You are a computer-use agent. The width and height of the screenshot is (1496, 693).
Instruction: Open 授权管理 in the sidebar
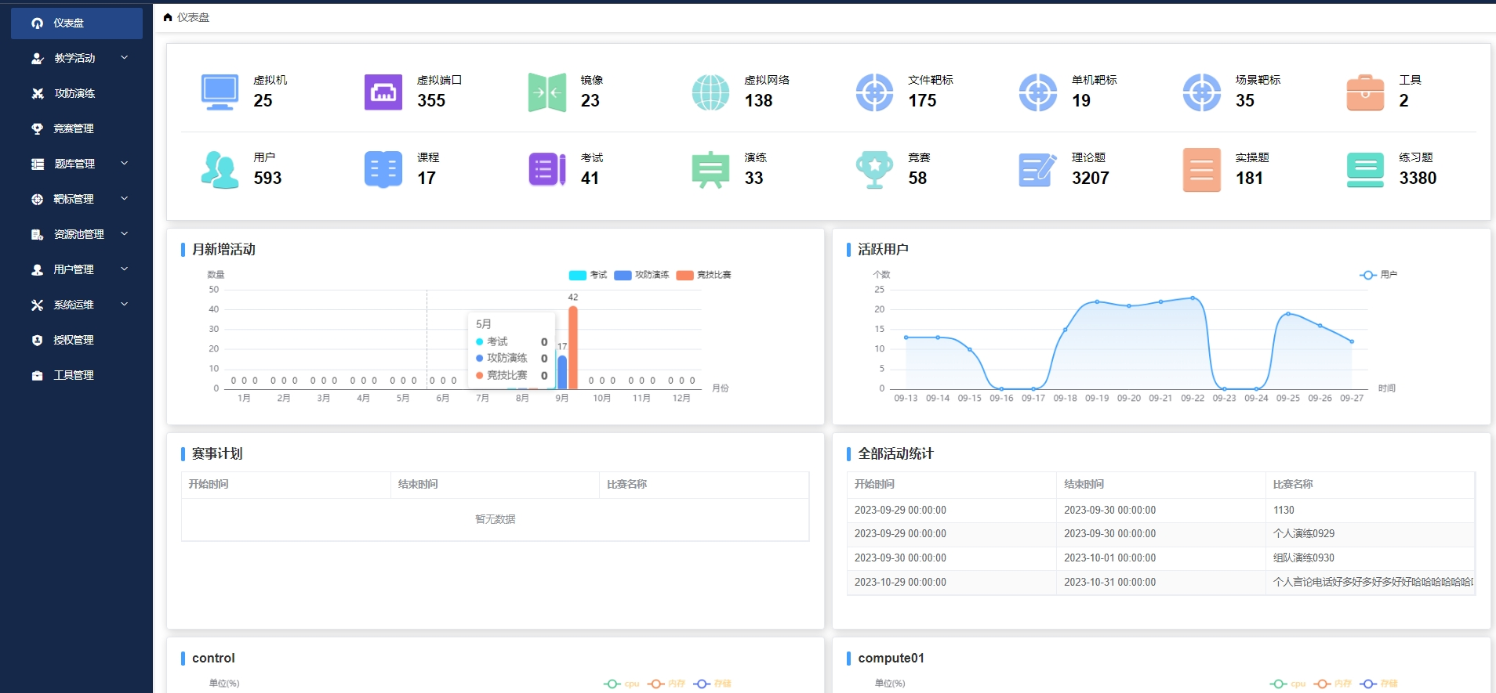(x=74, y=340)
